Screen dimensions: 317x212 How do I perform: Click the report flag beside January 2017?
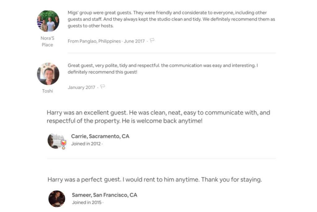click(x=103, y=87)
